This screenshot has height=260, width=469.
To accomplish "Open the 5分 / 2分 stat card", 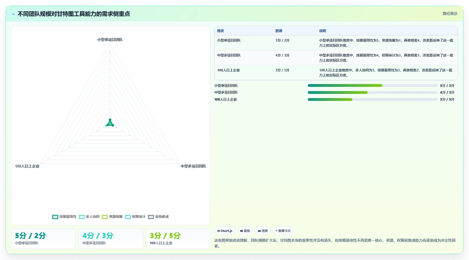I will point(43,238).
